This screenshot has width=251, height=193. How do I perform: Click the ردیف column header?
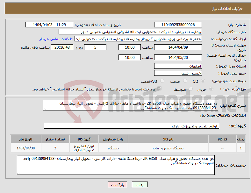[241, 139]
